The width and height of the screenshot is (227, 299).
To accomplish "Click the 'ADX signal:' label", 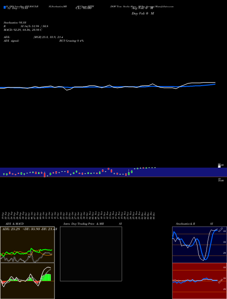I will tap(11, 41).
